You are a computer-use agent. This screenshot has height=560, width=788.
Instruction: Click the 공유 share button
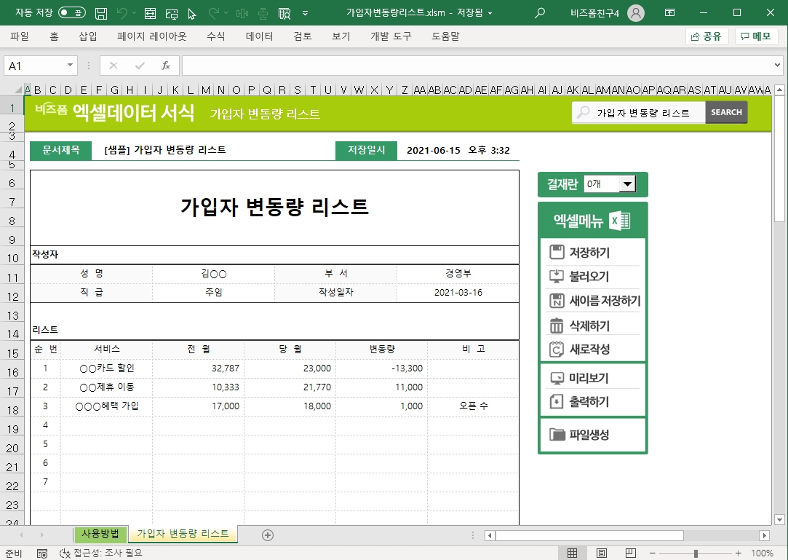pos(707,36)
